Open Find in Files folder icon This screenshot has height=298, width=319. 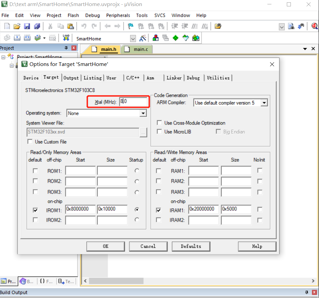tap(218, 26)
